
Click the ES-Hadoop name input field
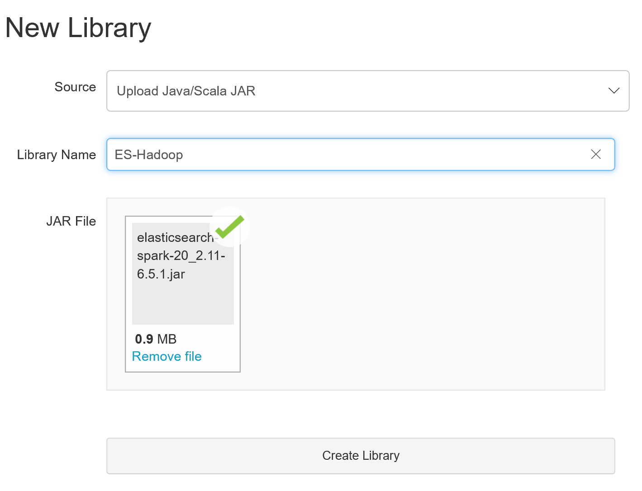click(317, 155)
